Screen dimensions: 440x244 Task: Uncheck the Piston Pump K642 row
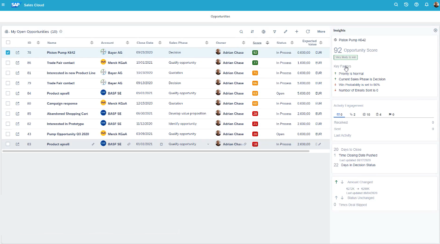(x=8, y=52)
